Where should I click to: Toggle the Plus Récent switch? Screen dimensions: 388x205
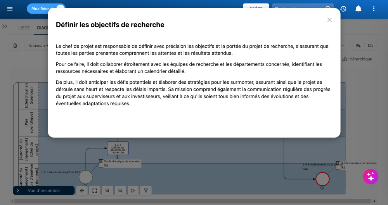coord(46,9)
